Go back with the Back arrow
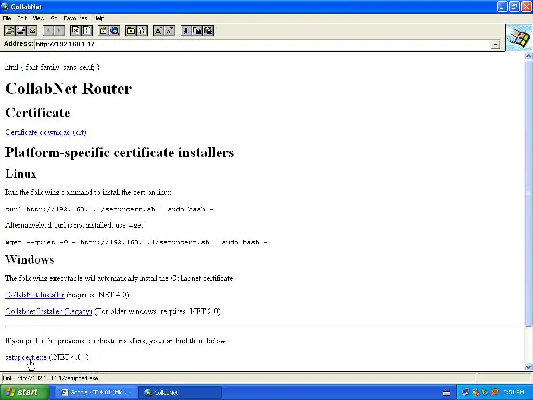The width and height of the screenshot is (533, 400). [x=48, y=31]
